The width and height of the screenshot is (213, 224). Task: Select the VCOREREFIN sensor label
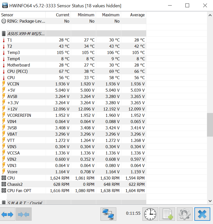[x=19, y=115]
